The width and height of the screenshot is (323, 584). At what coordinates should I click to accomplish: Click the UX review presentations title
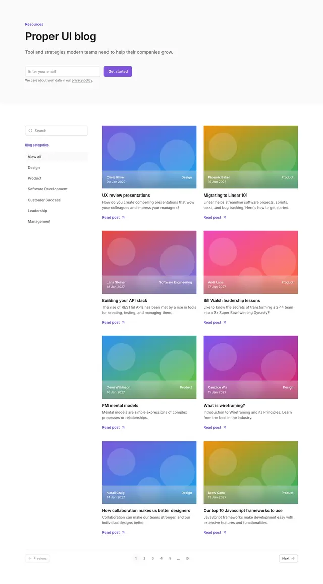(126, 195)
